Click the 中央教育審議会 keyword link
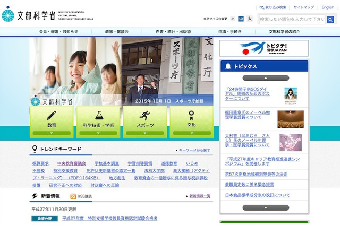 tap(72, 163)
